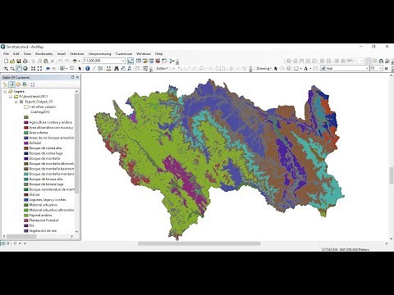Viewport: 394px width, 295px height.
Task: Print the map
Action: [25, 61]
